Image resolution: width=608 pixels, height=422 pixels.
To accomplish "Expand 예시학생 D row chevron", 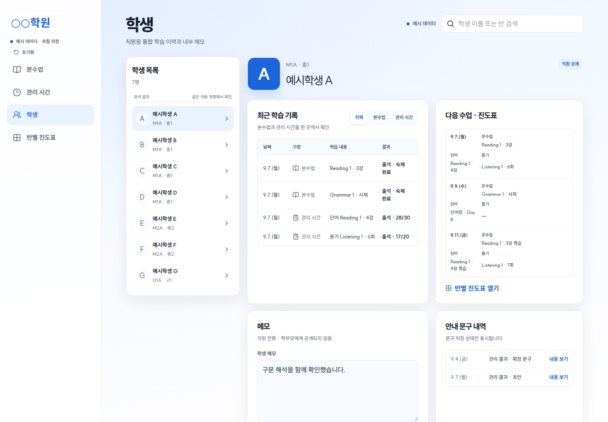I will point(227,197).
